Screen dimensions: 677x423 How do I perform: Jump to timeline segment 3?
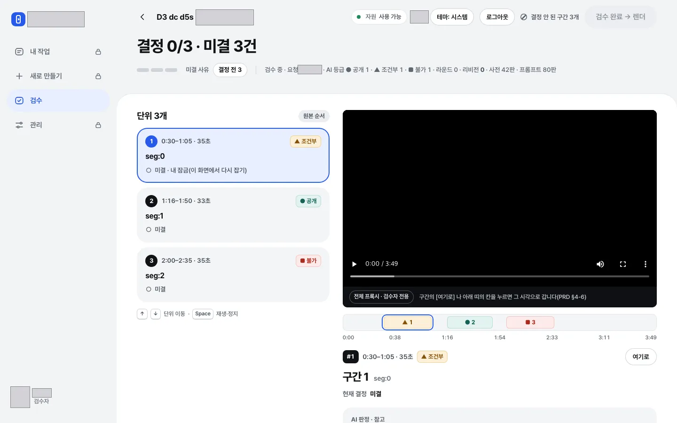click(530, 322)
